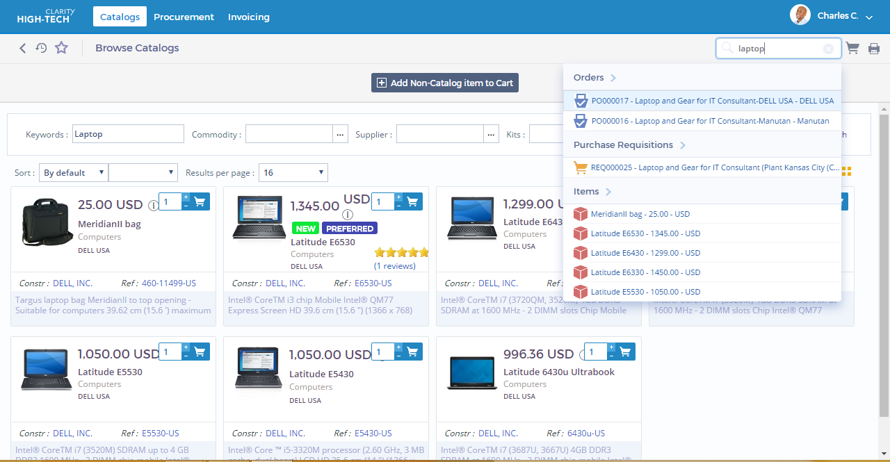Viewport: 890px width, 462px height.
Task: Add Latitude E5530 to cart
Action: click(x=200, y=352)
